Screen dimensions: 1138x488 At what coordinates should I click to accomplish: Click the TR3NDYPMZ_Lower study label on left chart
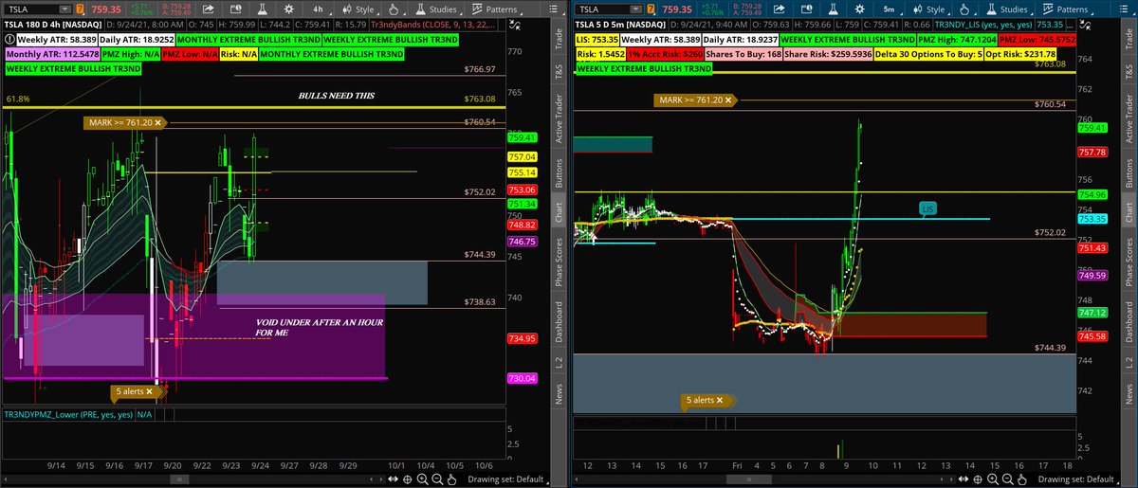(68, 414)
